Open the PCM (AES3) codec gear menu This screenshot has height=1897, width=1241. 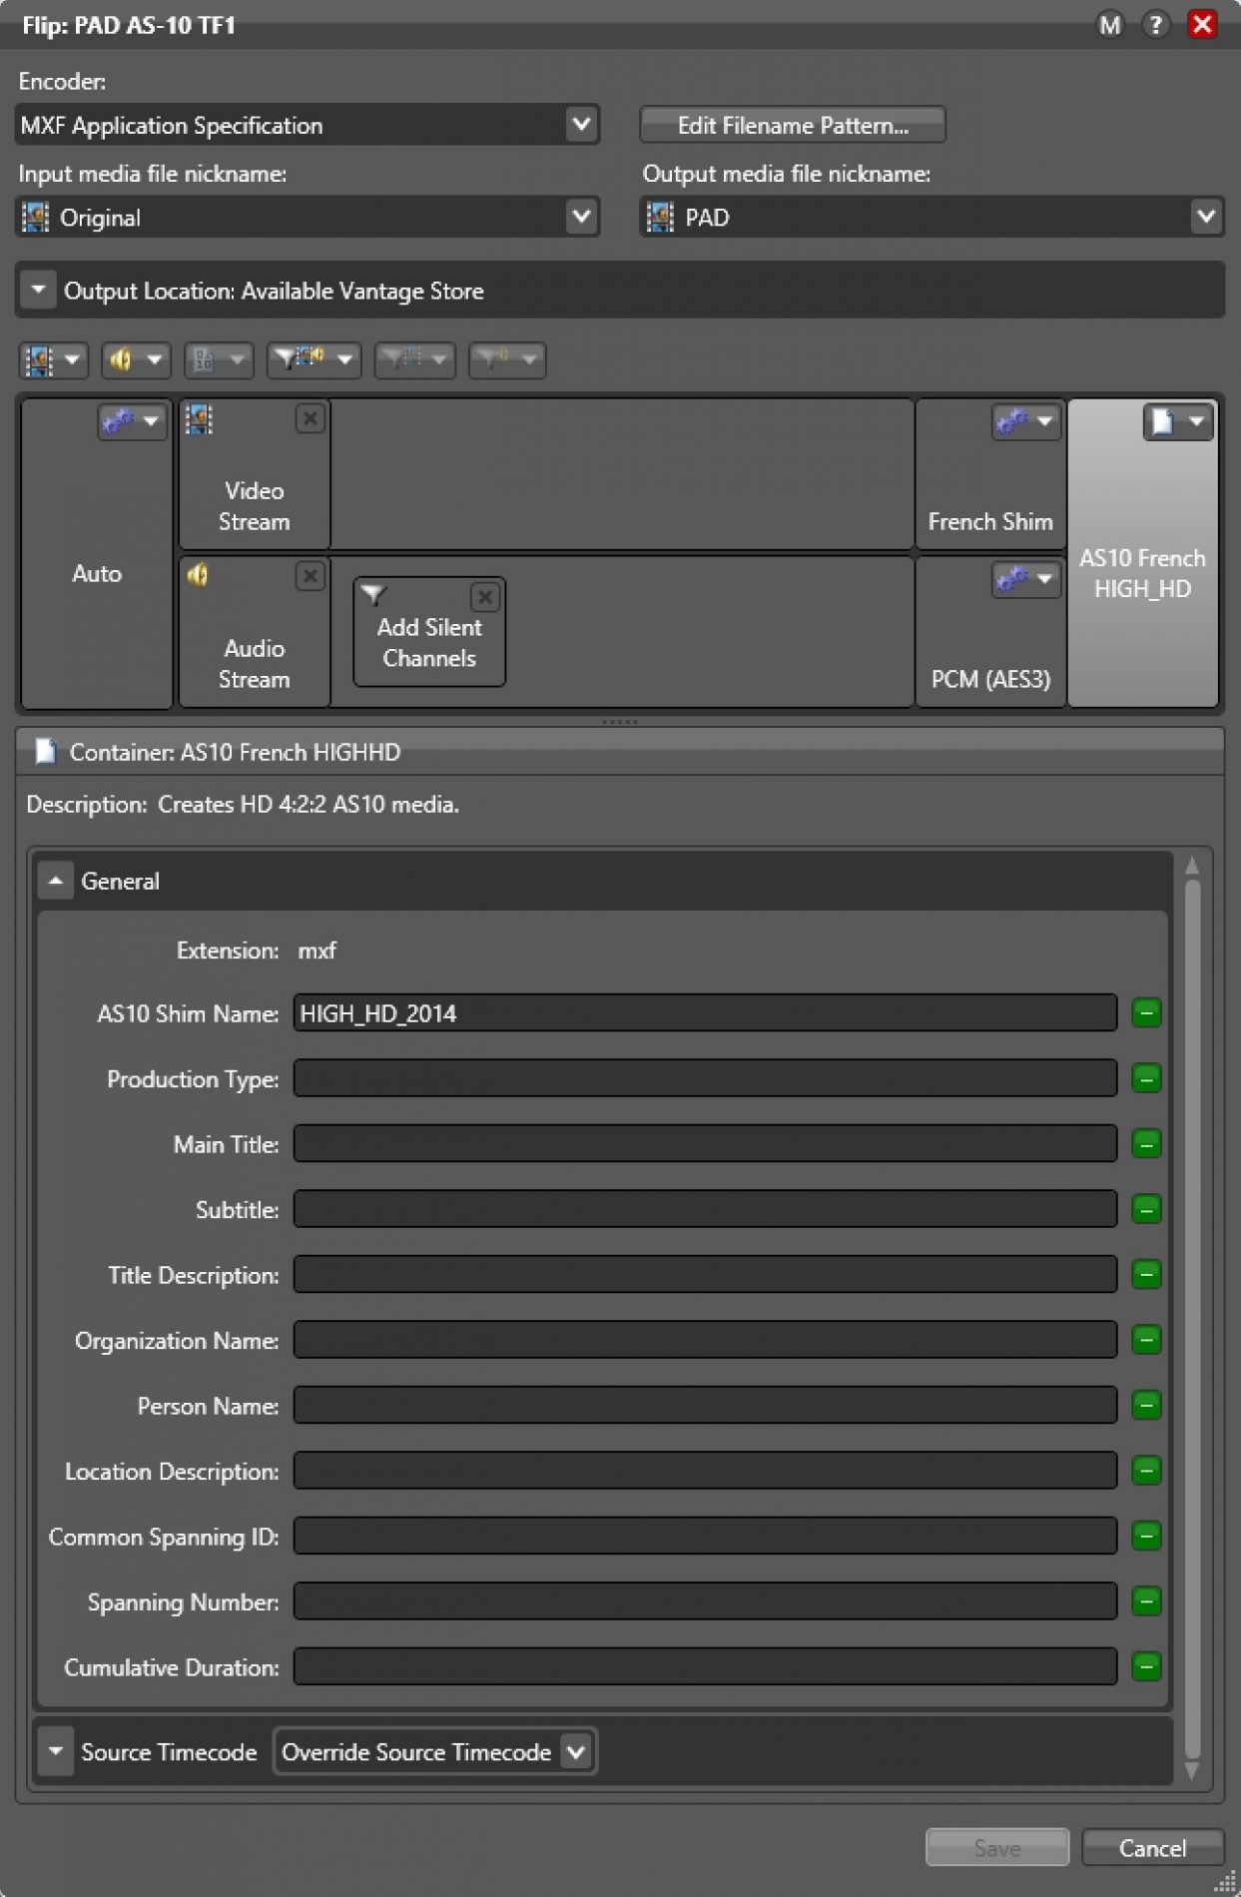tap(1025, 579)
